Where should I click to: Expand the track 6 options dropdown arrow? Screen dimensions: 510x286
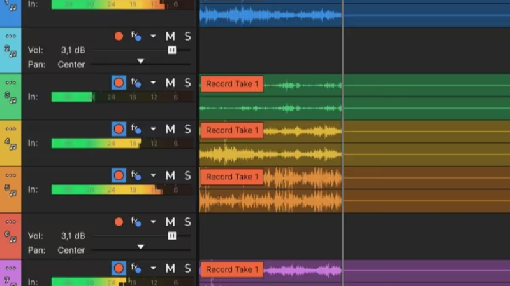153,222
